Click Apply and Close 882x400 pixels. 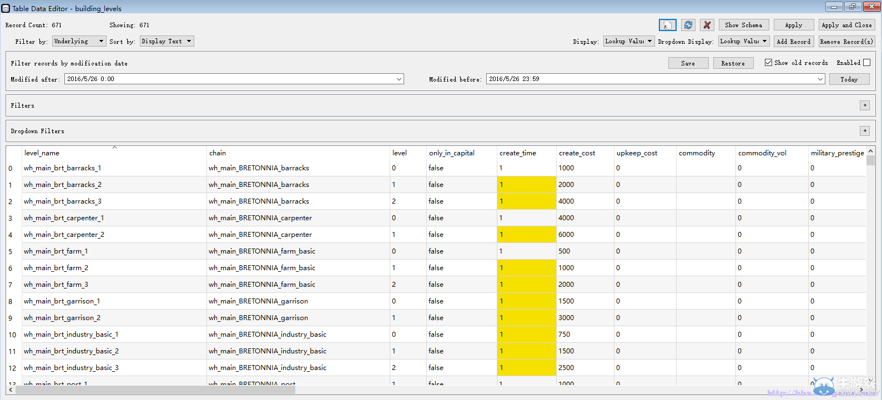(x=846, y=25)
